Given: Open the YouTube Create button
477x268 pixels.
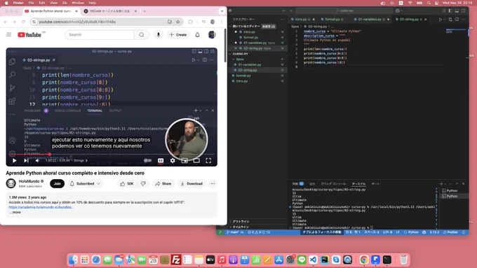Looking at the screenshot, I should click(x=178, y=34).
